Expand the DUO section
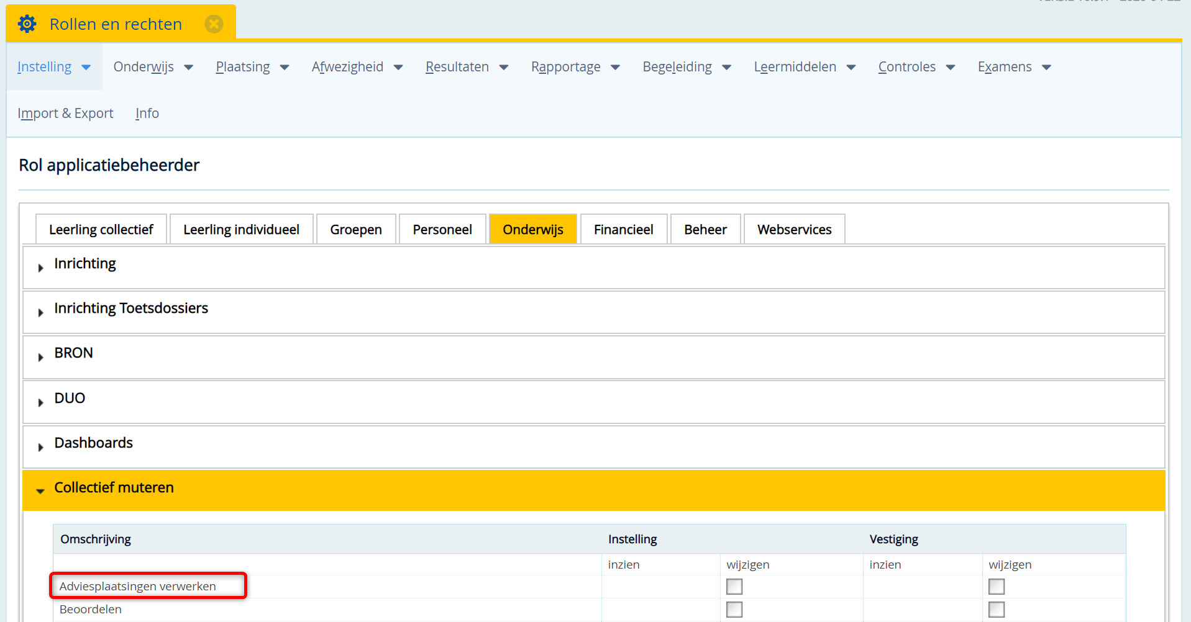 [x=593, y=402]
